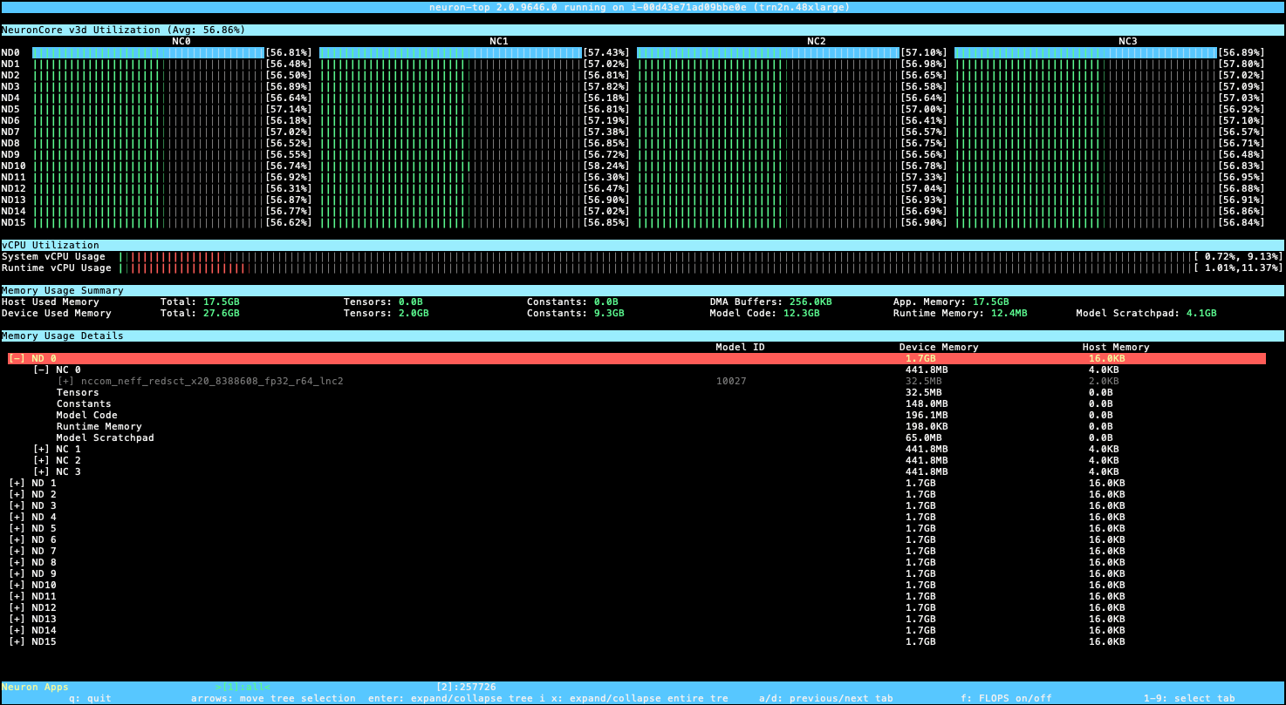
Task: Expand the ND 7 device row
Action: point(17,552)
